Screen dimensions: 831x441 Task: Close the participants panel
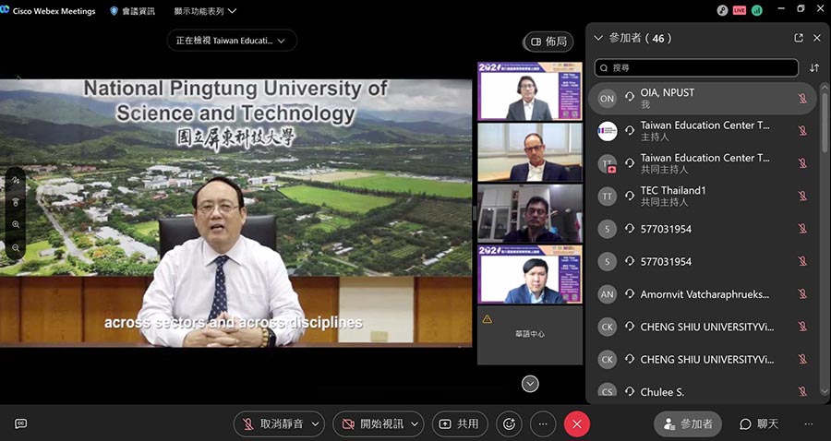point(817,38)
